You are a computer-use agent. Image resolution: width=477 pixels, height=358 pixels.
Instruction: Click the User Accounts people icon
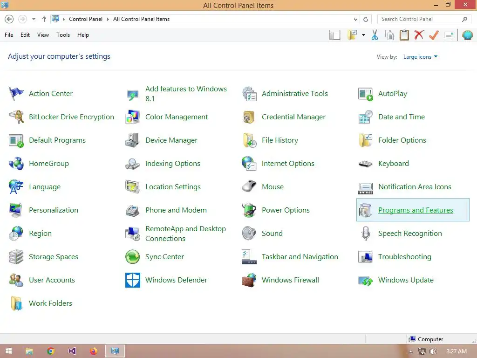point(16,280)
